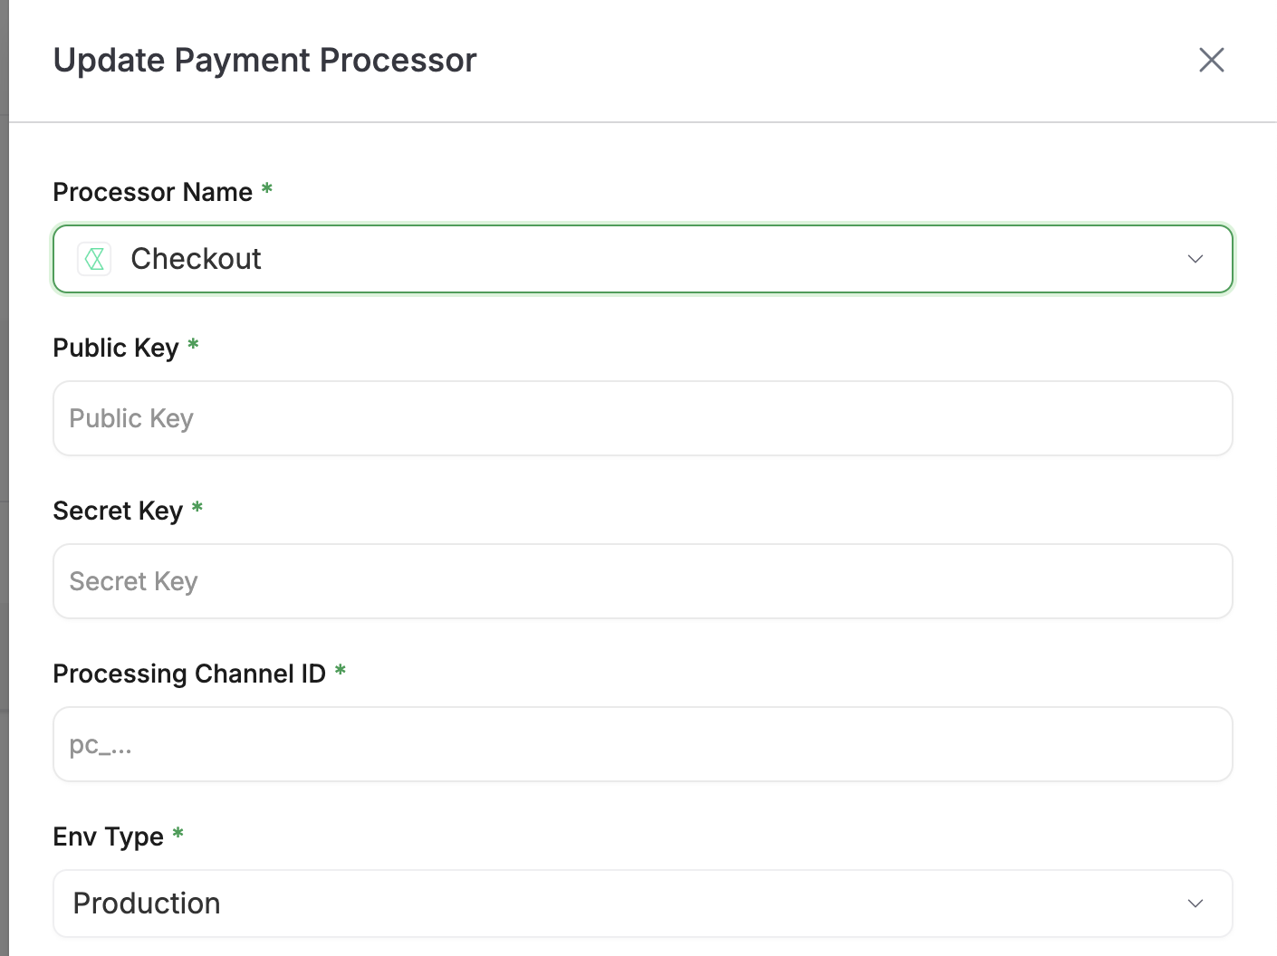Click the Public Key label text

tap(115, 348)
